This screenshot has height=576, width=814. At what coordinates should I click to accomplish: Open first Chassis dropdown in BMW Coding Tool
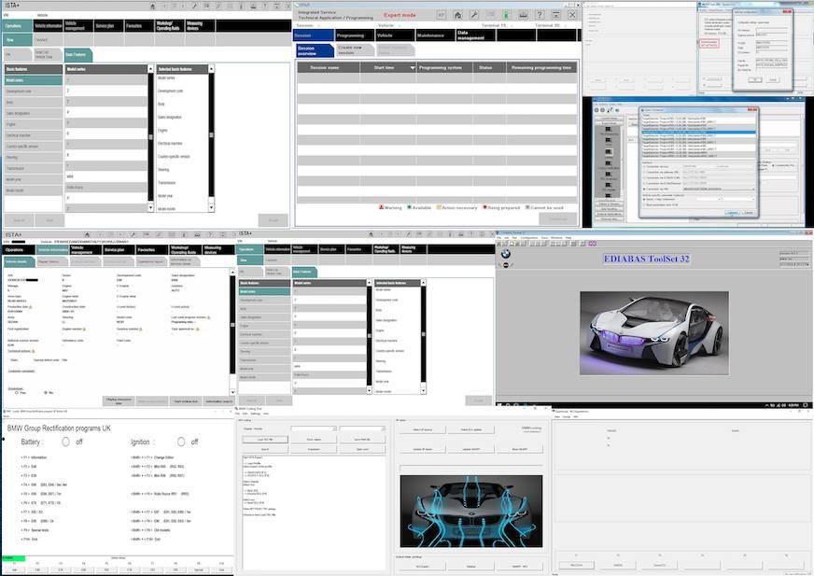314,428
